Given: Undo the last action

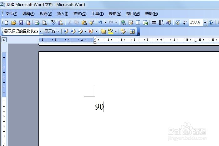Looking at the screenshot, I should coord(100,23).
